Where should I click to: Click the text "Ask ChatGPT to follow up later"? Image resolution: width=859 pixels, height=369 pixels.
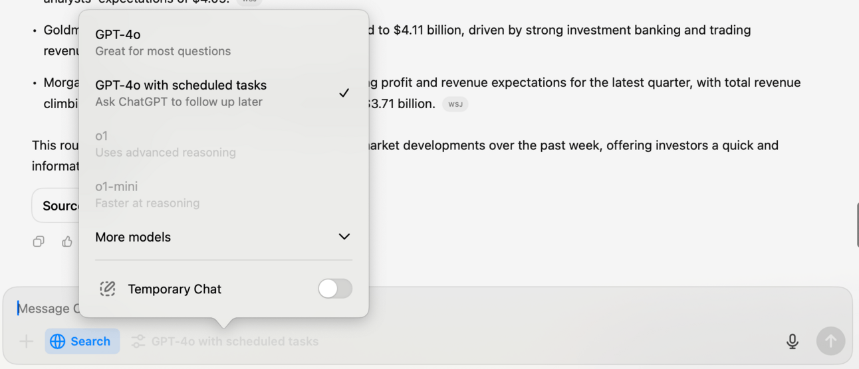(179, 102)
